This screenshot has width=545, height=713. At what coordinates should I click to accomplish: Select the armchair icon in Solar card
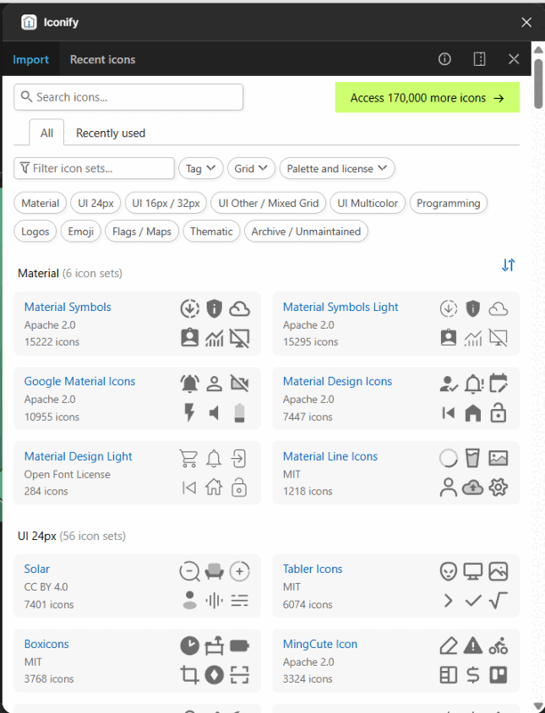point(215,571)
